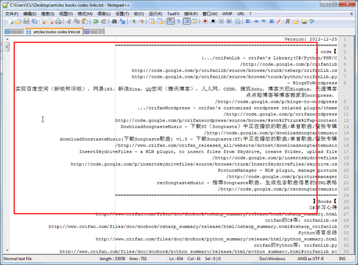358x265 pixels.
Task: Click the blue down triangle icon
Action: (x=264, y=22)
